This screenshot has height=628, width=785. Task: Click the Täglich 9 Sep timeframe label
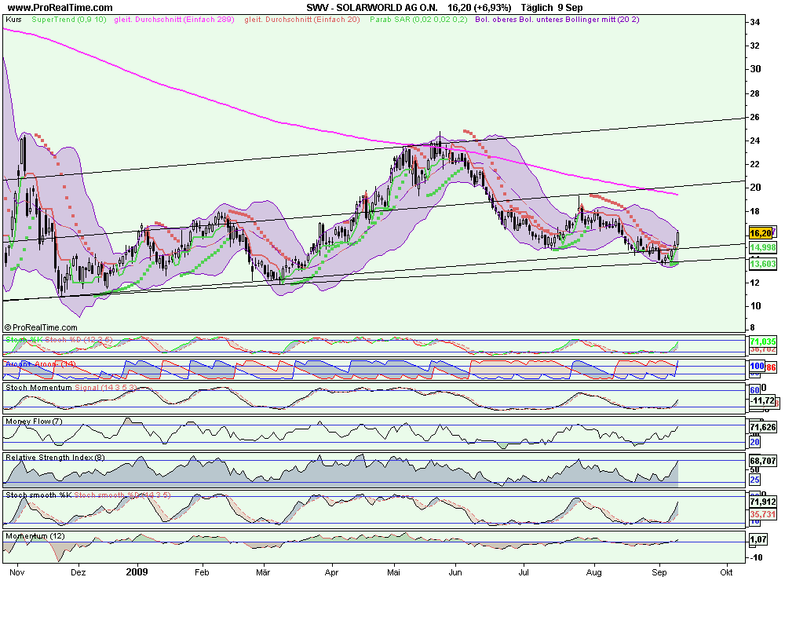[x=552, y=8]
